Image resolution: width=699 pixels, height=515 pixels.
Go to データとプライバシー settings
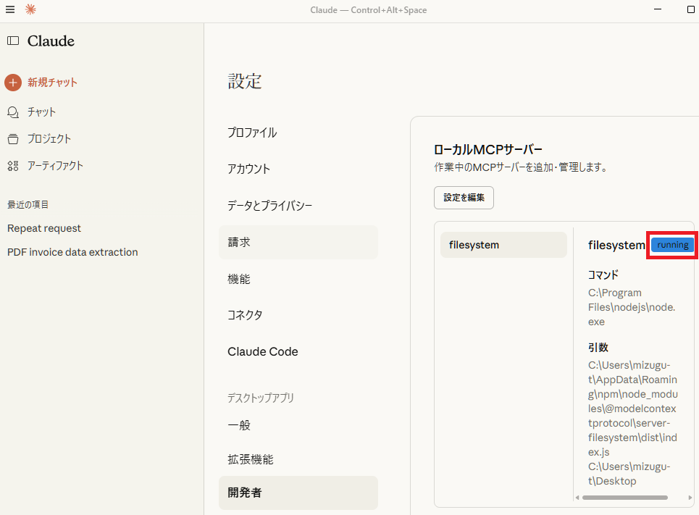coord(270,206)
